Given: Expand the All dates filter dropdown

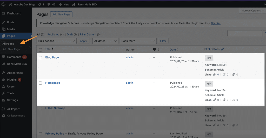Looking at the screenshot, I should [105, 41].
